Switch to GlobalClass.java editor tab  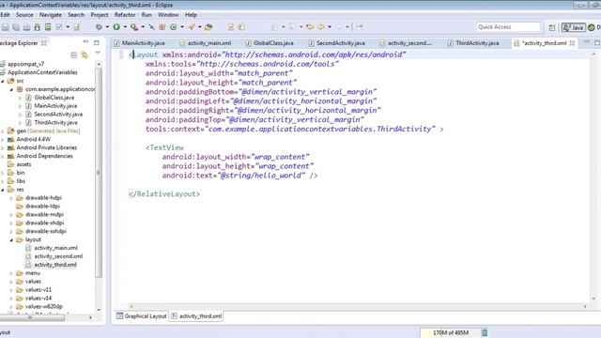[x=270, y=43]
